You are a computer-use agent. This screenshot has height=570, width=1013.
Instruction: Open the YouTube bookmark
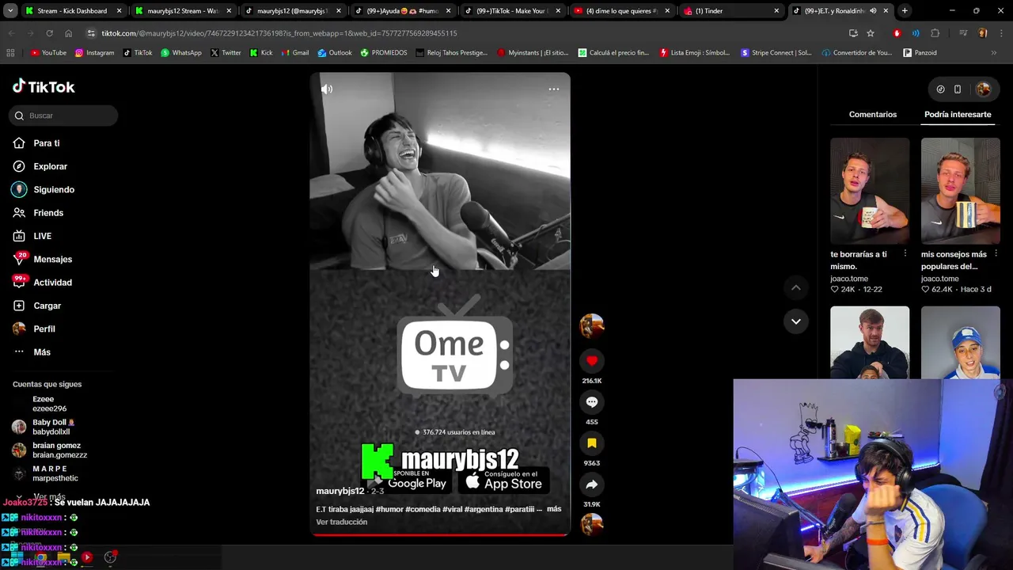coord(48,53)
